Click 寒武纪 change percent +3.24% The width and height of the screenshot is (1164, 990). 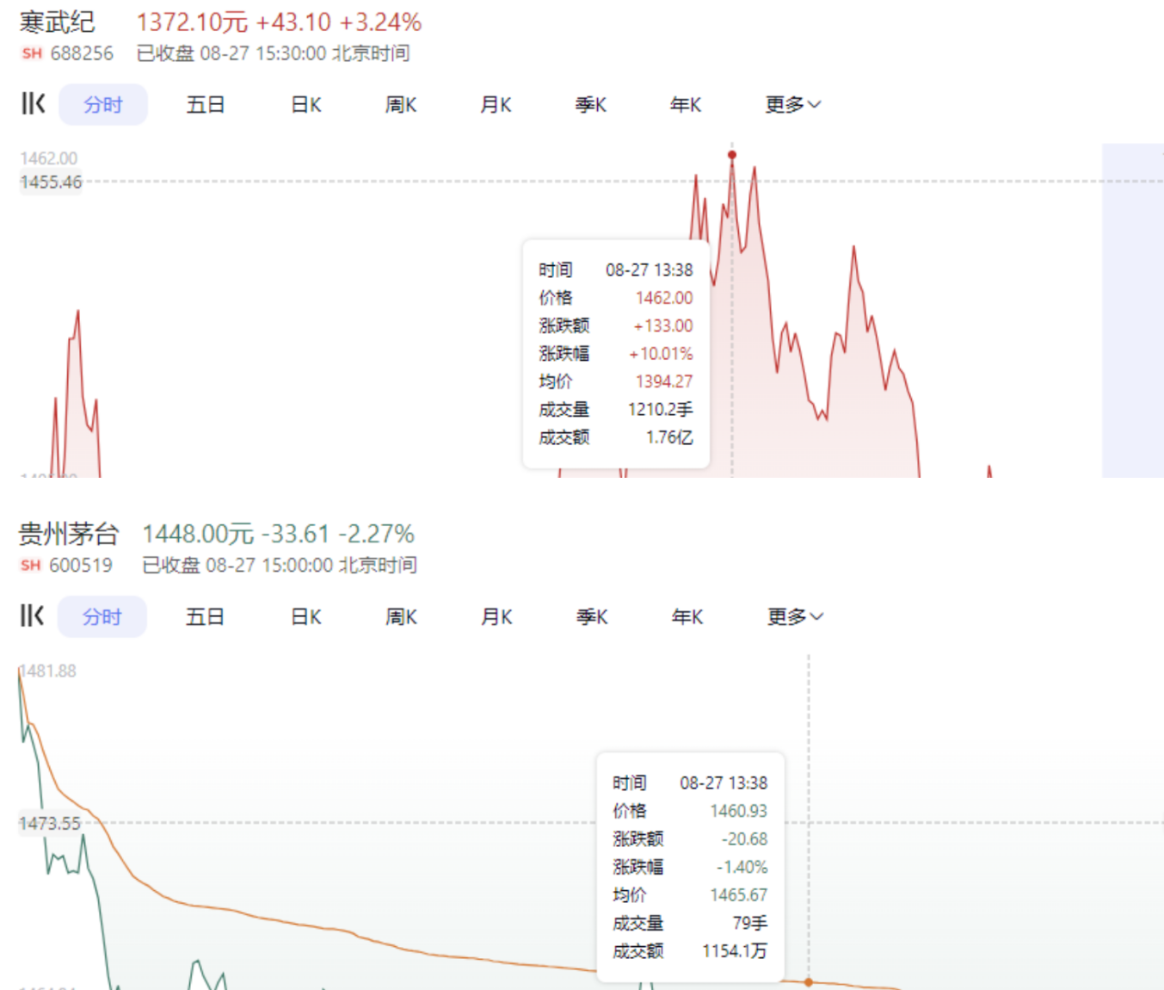click(380, 22)
